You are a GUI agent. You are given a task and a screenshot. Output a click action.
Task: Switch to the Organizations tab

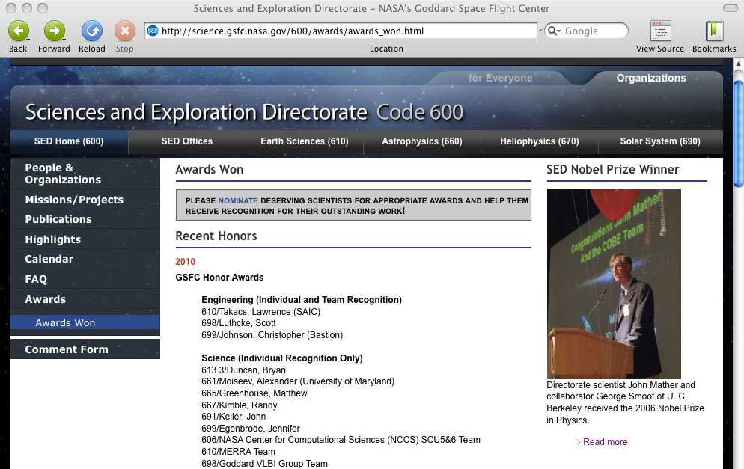651,78
